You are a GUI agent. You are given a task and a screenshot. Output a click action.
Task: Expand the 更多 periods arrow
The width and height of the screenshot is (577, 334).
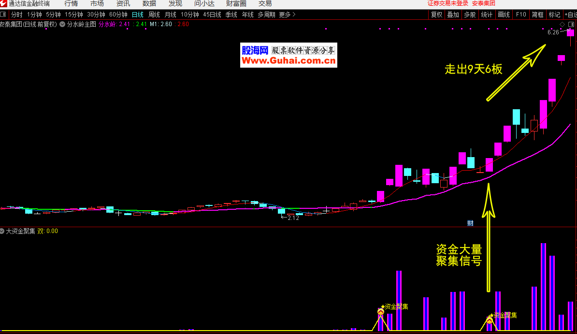click(x=294, y=15)
